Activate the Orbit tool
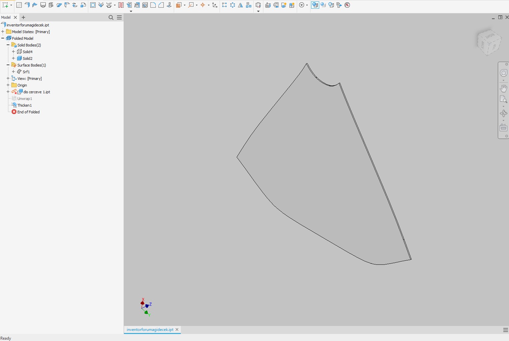The height and width of the screenshot is (341, 509). tap(504, 113)
